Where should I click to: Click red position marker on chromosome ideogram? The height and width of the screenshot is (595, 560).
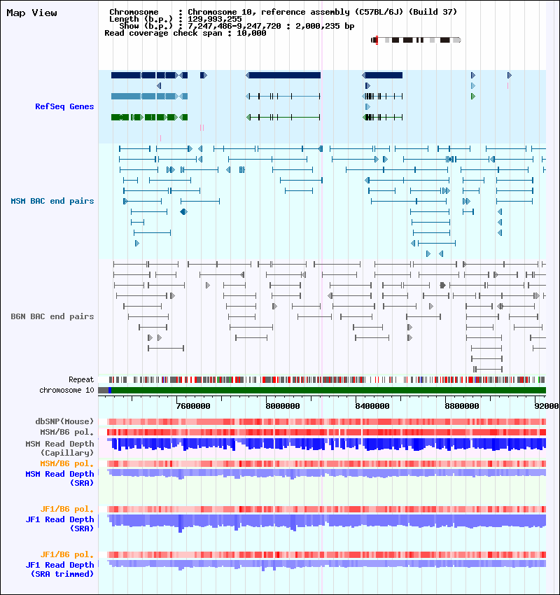tap(377, 40)
